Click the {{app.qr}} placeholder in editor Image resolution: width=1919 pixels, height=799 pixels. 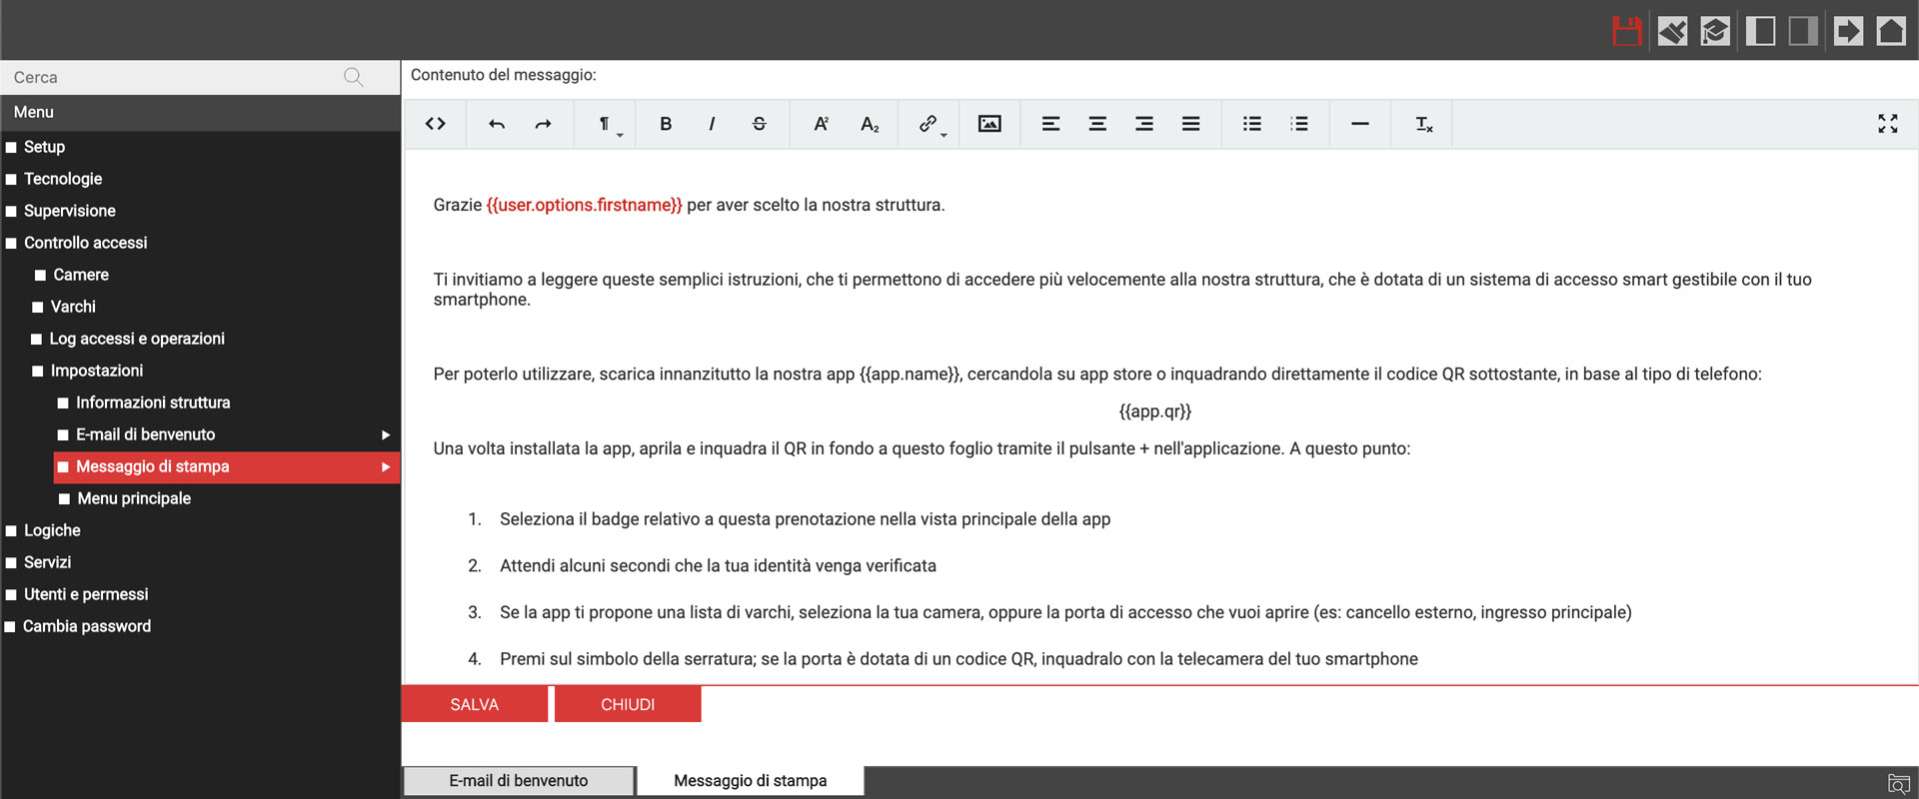click(1155, 411)
